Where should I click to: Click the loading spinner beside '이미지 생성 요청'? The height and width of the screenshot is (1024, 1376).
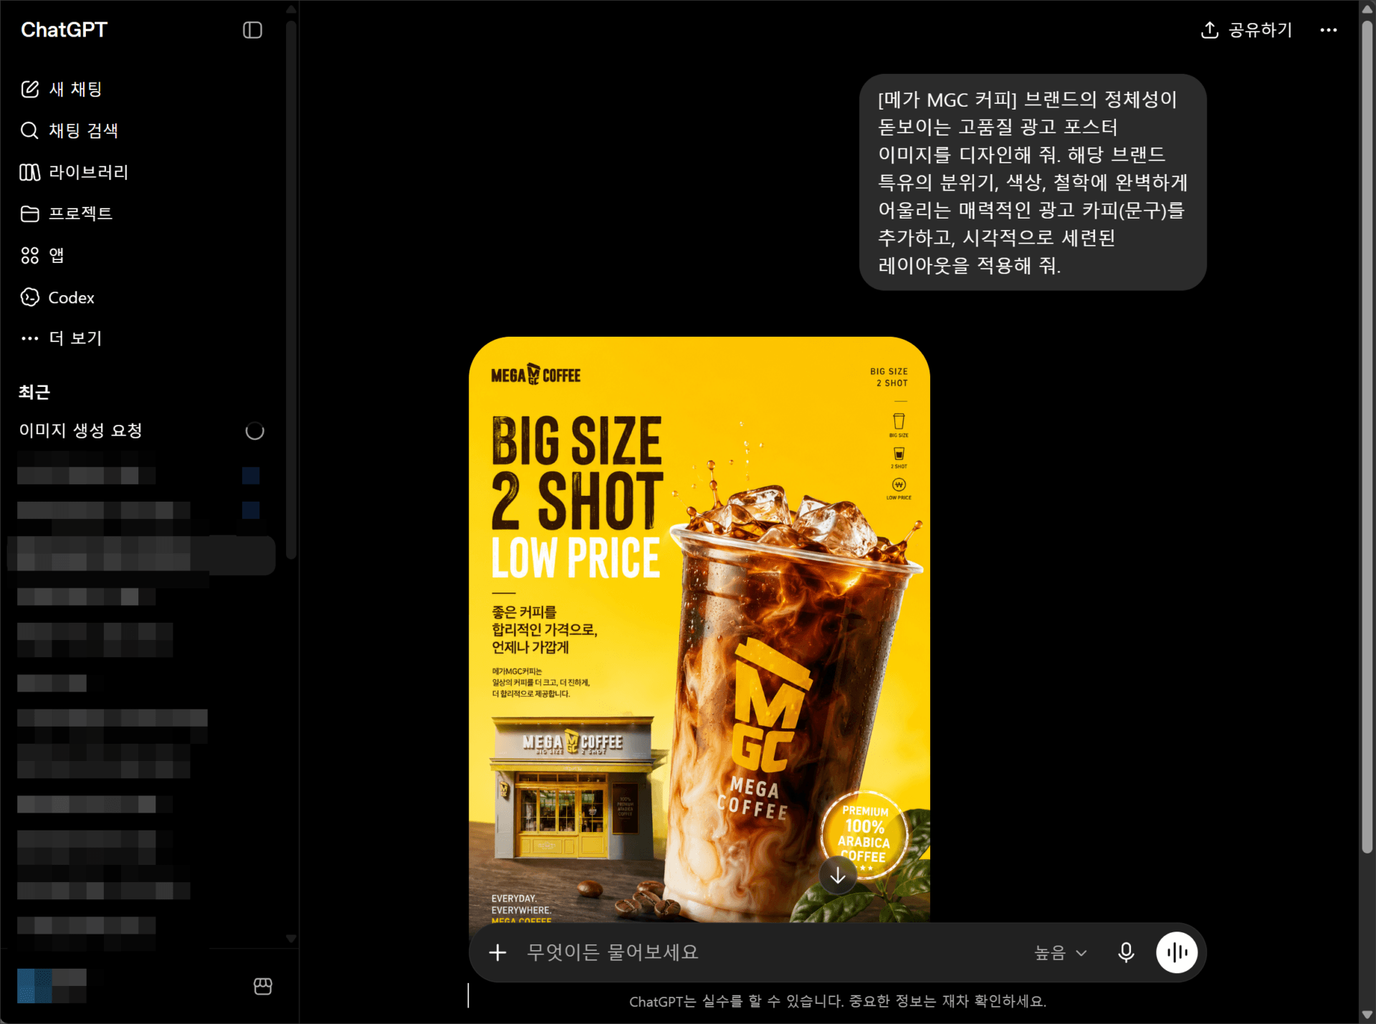[254, 431]
